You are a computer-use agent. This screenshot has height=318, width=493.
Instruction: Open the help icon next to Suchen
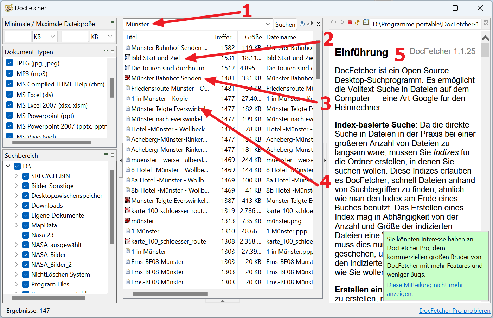(302, 24)
